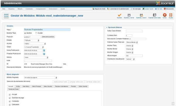176x106 pixels.
Task: Open calendar for Finalizar Publicación
Action: [x=44, y=54]
